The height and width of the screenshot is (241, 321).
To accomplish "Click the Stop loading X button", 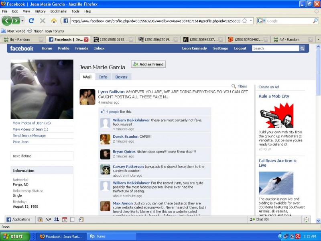I will click(x=43, y=21).
